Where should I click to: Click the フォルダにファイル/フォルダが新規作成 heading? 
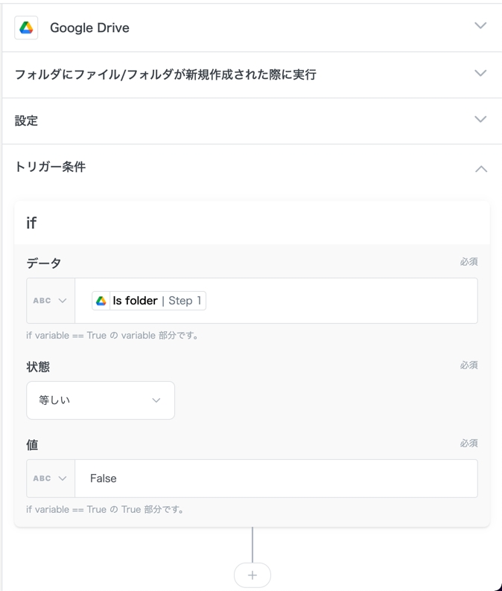pos(165,74)
